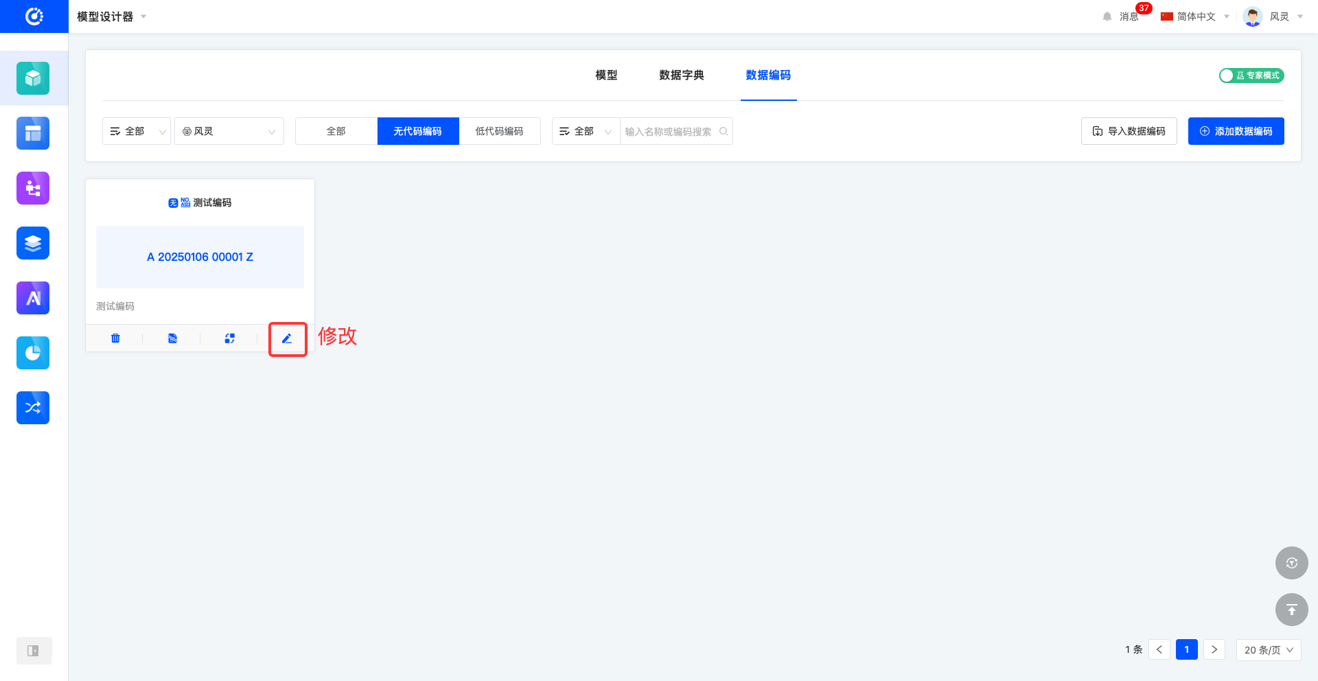The image size is (1318, 681).
Task: Click the scroll-to-top floating button
Action: tap(1291, 610)
